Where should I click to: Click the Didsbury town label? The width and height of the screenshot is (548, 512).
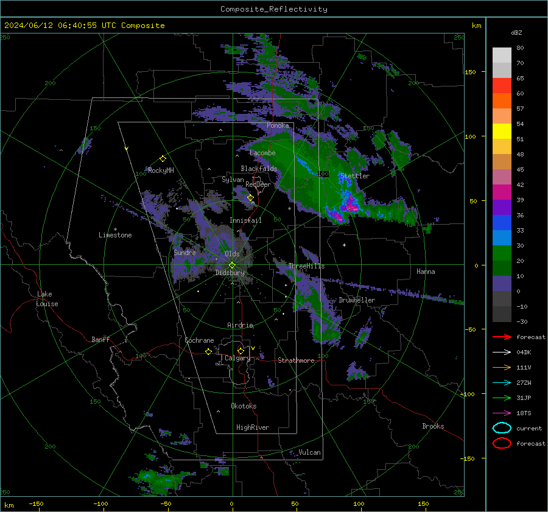[230, 273]
